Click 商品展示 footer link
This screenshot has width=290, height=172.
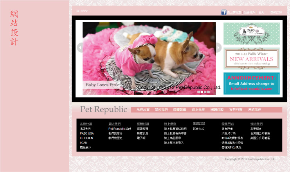pyautogui.click(x=85, y=147)
